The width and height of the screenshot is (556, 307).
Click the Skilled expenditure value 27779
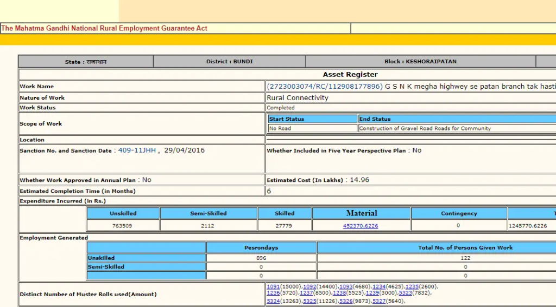point(284,226)
